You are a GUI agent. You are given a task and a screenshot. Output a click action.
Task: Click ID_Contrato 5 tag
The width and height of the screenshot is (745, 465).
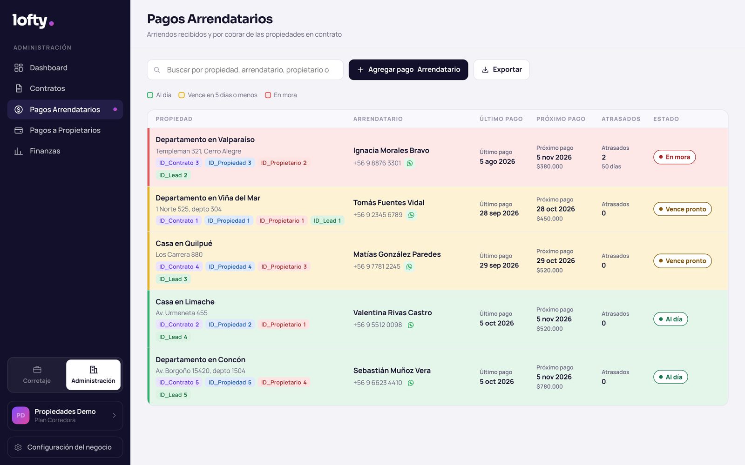[179, 383]
